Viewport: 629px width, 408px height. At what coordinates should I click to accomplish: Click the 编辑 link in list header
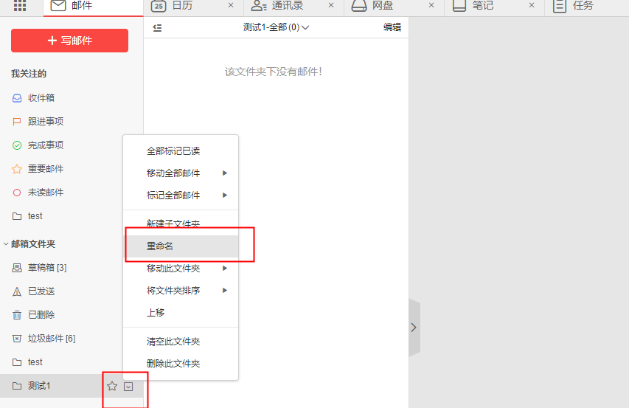coord(392,28)
